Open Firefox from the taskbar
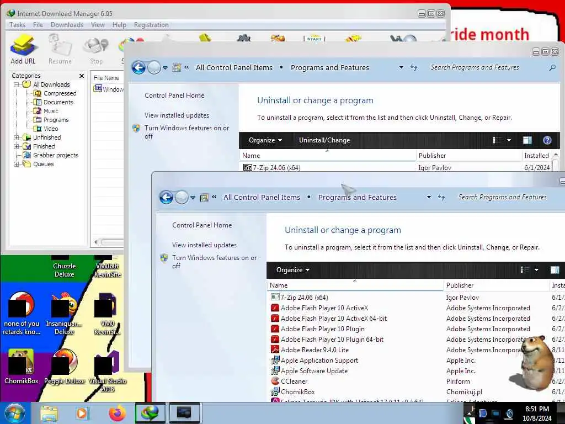Screen dimensions: 565x424 pos(118,413)
